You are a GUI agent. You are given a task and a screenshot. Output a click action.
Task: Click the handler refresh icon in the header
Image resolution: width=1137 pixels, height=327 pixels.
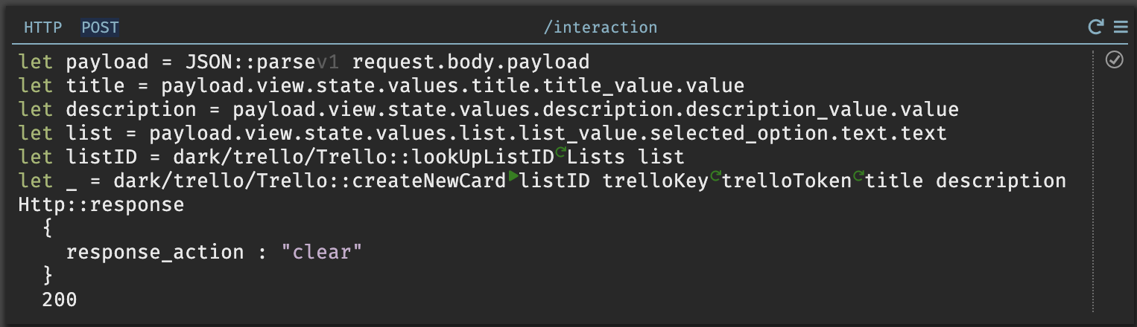pyautogui.click(x=1095, y=27)
